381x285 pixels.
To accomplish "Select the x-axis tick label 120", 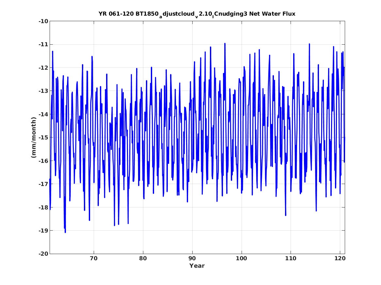I will (340, 259).
